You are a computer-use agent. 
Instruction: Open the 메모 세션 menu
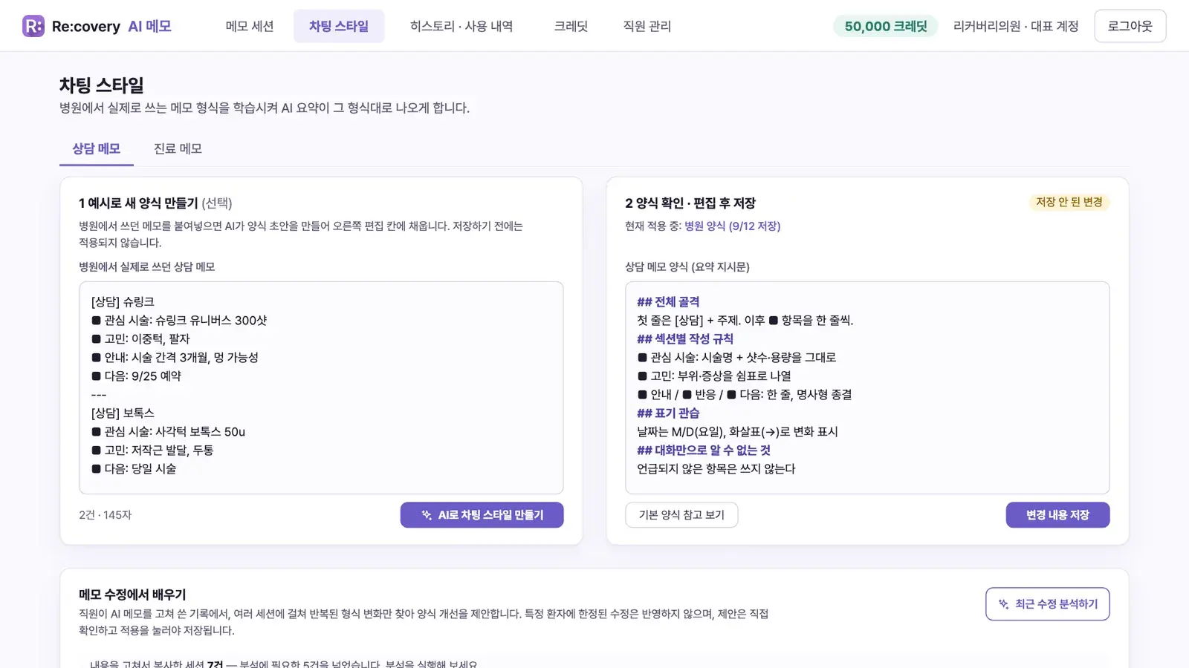tap(250, 26)
